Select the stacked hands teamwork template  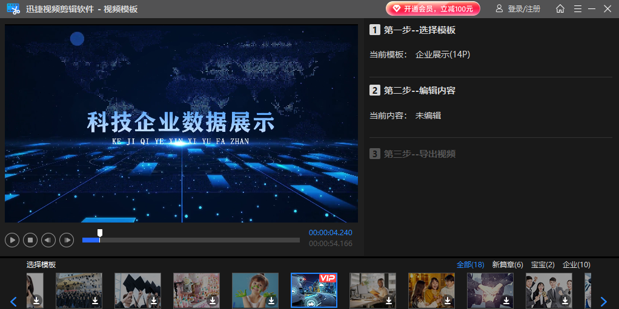coord(489,290)
